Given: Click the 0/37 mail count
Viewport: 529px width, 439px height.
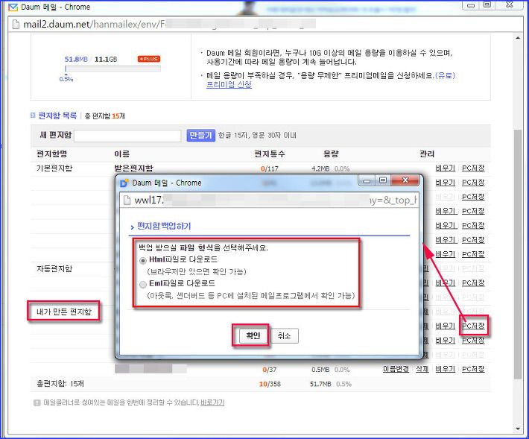Looking at the screenshot, I should [270, 370].
